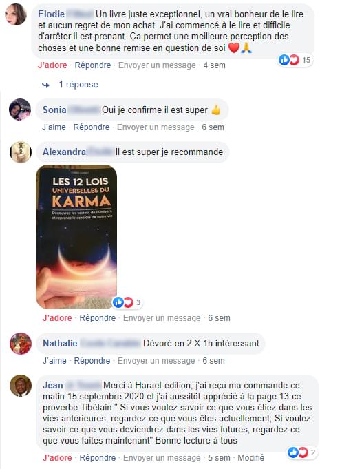Viewport: 342px width, 469px height.
Task: Click the Jean commenter name
Action: coord(53,385)
